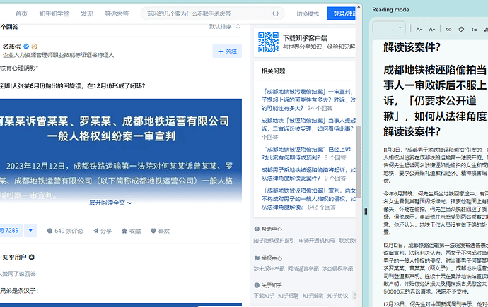Decrease font size with A- button
The height and width of the screenshot is (307, 488).
tap(420, 29)
